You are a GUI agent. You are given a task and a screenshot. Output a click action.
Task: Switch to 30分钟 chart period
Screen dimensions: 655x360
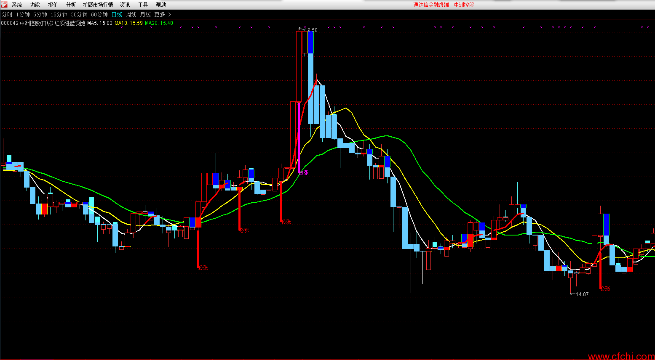pyautogui.click(x=79, y=15)
